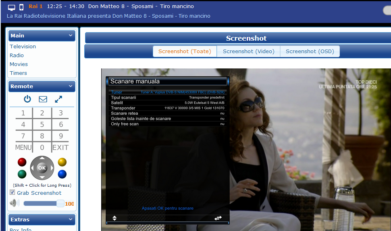Click the expand full remote arrows icon
Viewport: 391px width, 231px height.
pyautogui.click(x=58, y=99)
